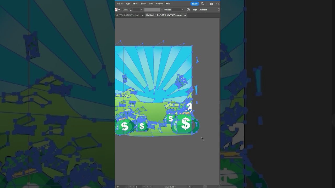Viewport: 335px width, 188px height.
Task: Click the Opacity panel link
Action: [167, 10]
